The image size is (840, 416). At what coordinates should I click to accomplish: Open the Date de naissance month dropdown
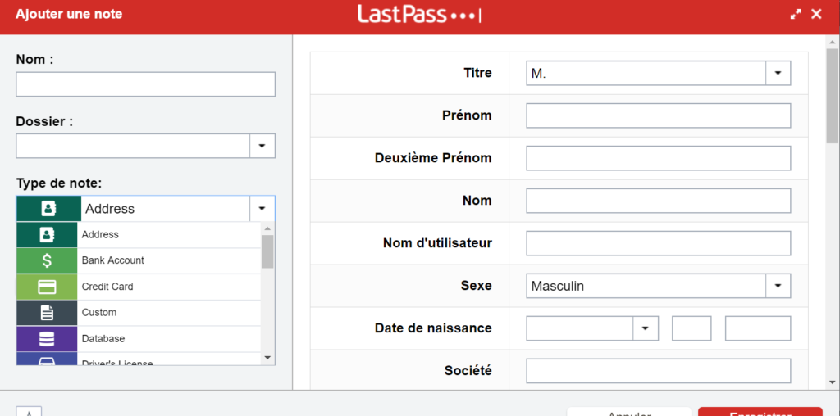pyautogui.click(x=645, y=328)
